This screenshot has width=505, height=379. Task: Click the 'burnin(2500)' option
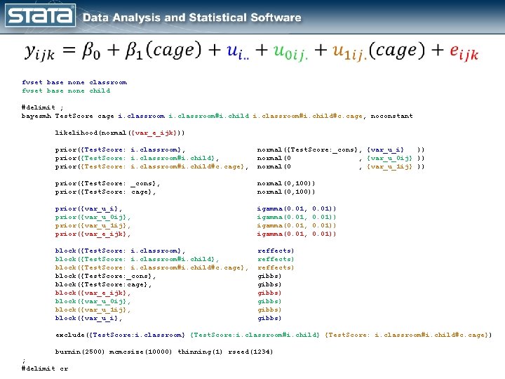pyautogui.click(x=80, y=352)
